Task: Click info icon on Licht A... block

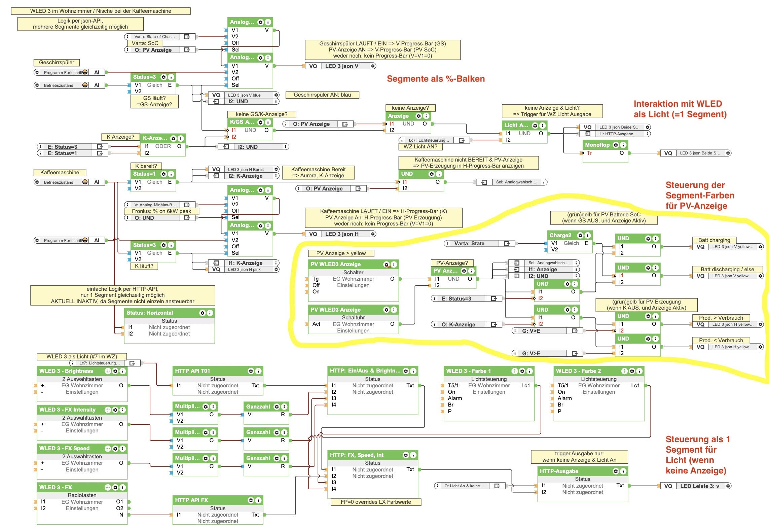Action: tap(542, 126)
